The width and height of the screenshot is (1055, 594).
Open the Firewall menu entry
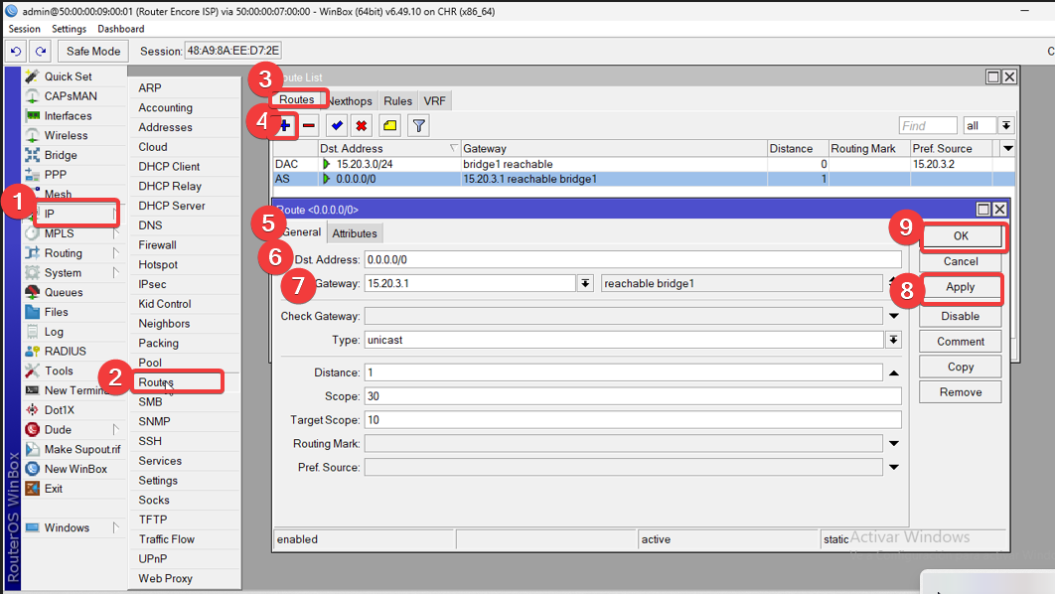[x=158, y=245]
